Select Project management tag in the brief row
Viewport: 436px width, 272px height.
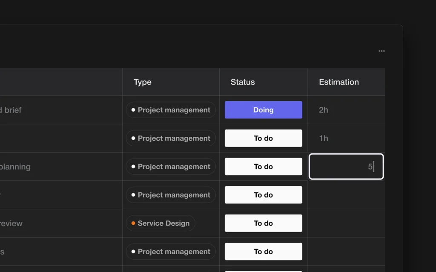(171, 110)
